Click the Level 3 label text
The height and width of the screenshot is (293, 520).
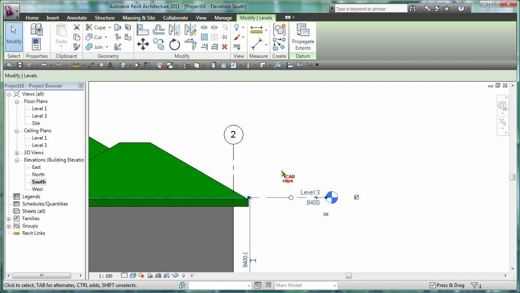click(310, 192)
